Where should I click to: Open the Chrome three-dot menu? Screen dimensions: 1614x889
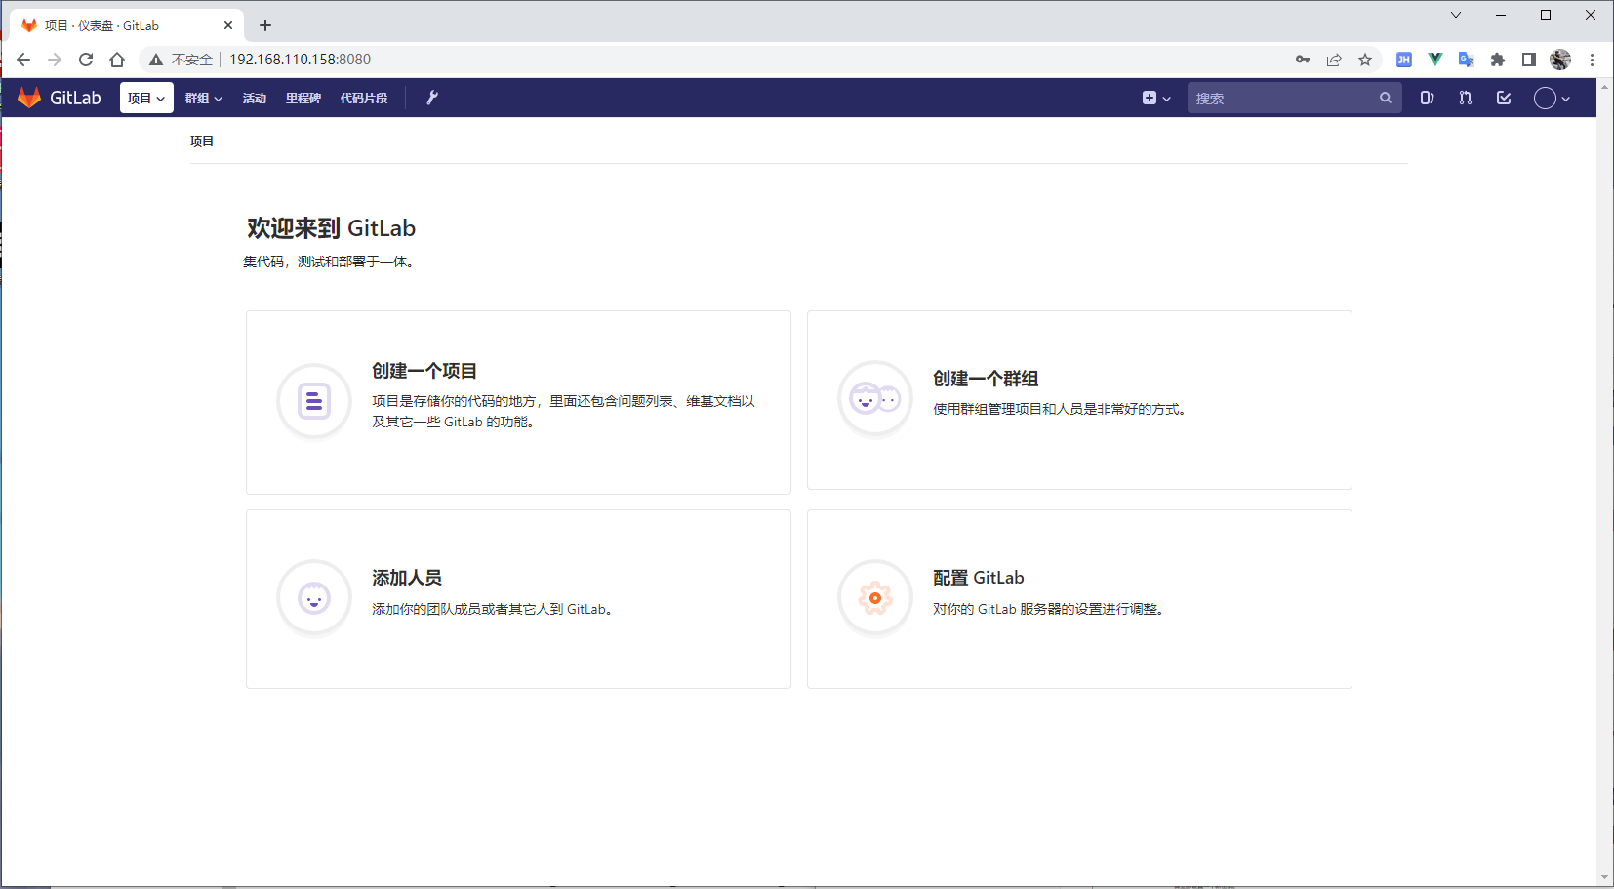[x=1592, y=60]
